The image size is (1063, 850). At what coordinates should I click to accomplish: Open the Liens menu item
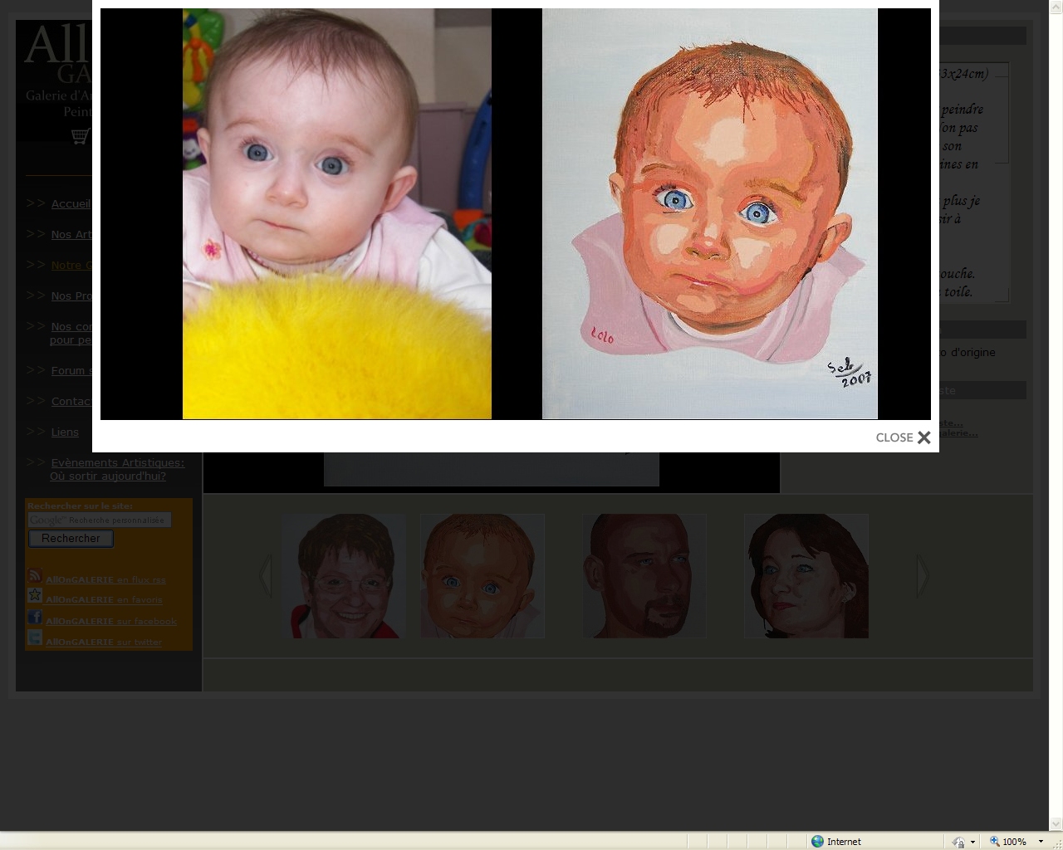pos(65,432)
